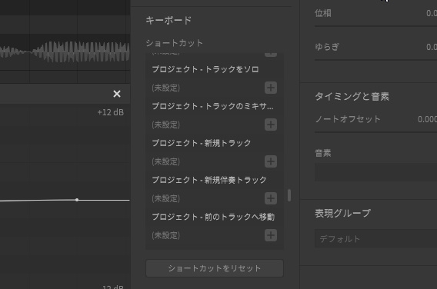Click the ショートカットをリセット button
This screenshot has height=289, width=437.
pyautogui.click(x=215, y=268)
